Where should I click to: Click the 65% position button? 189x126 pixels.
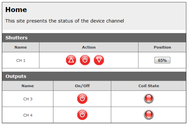click(x=162, y=60)
